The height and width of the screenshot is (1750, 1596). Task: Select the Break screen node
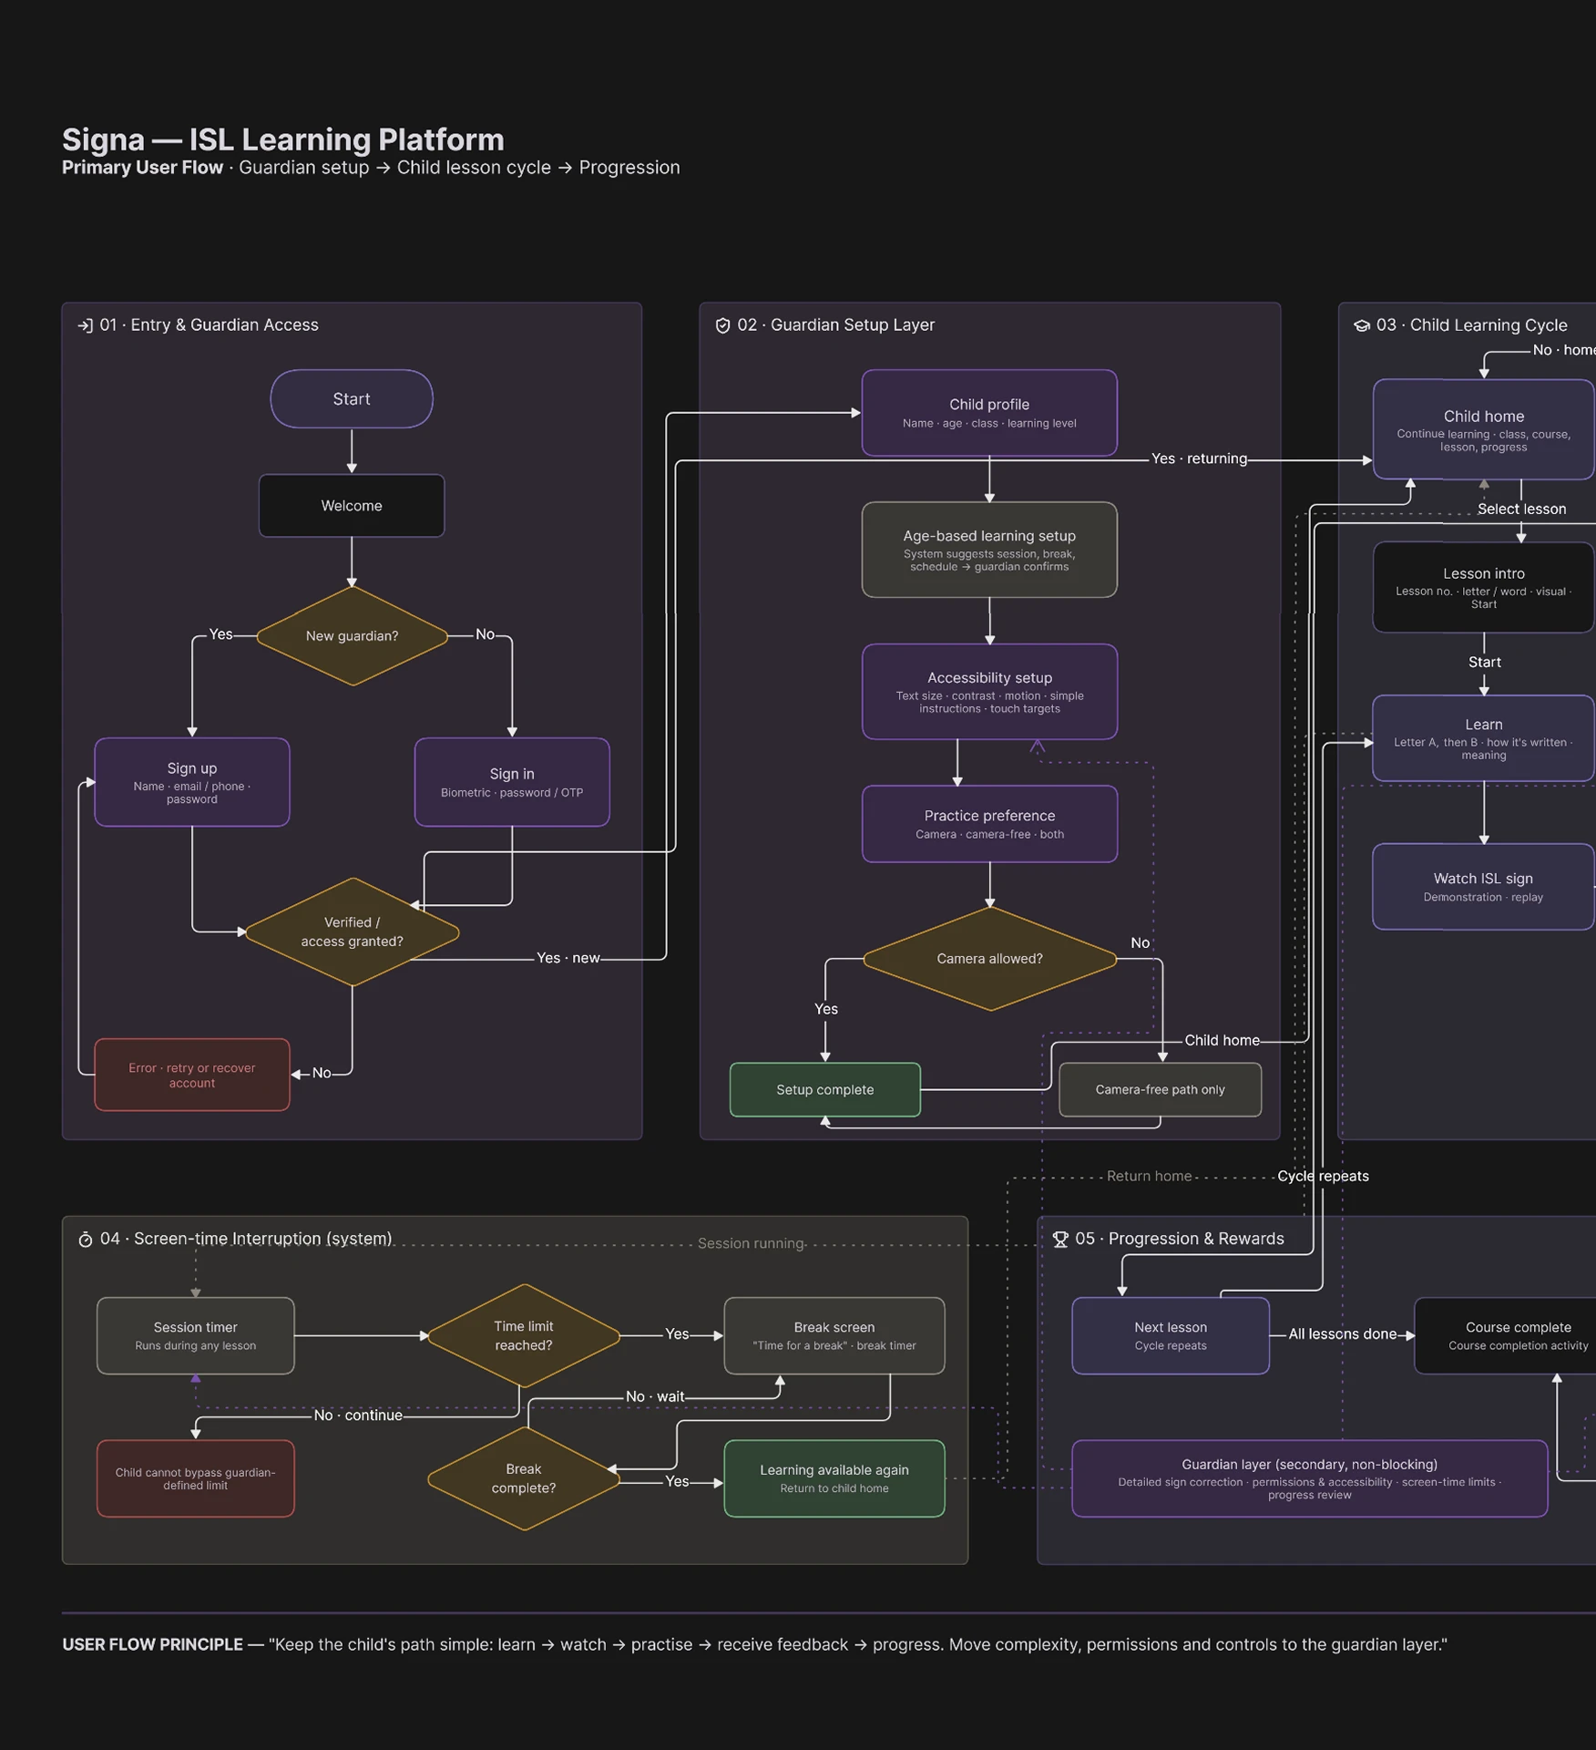click(x=834, y=1336)
